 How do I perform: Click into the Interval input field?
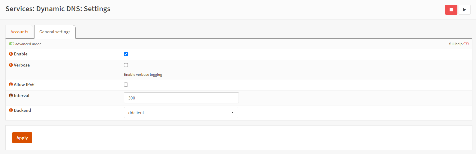181,98
